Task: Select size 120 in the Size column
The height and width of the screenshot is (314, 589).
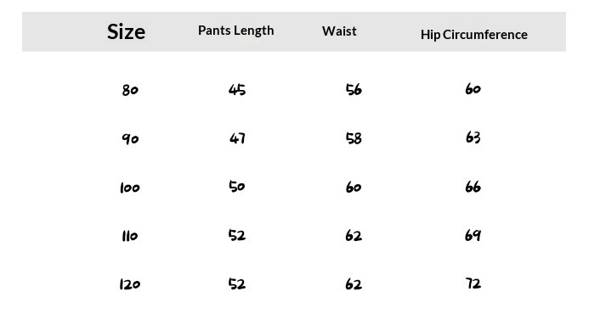Action: (x=129, y=284)
